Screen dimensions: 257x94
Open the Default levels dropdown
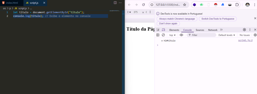[x=227, y=35]
